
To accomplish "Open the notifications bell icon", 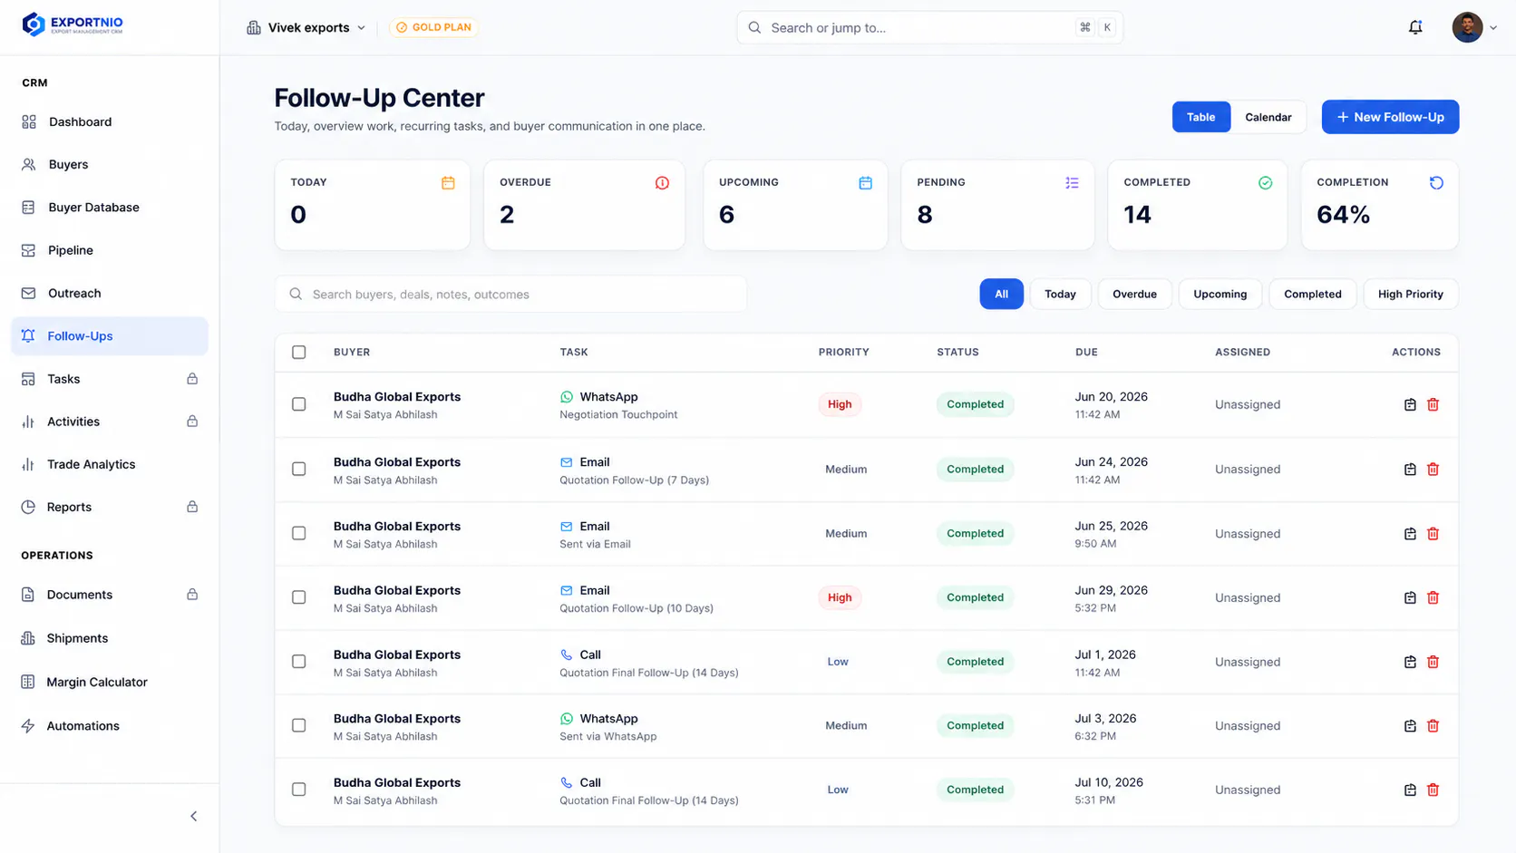I will tap(1415, 27).
